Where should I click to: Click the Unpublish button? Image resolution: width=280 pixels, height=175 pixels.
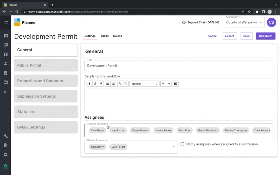[265, 36]
